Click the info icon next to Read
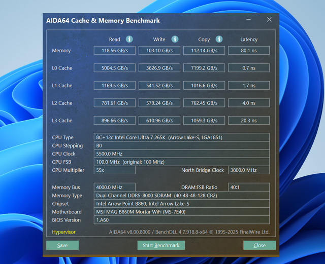325x264 pixels. pos(129,39)
